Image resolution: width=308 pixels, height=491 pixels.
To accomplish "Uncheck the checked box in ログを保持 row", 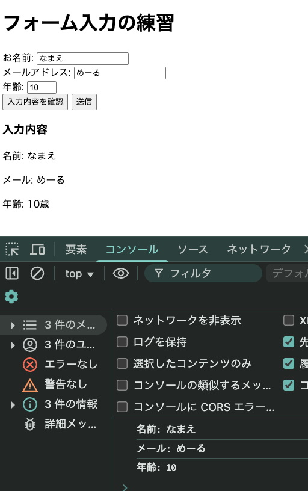I will point(289,342).
